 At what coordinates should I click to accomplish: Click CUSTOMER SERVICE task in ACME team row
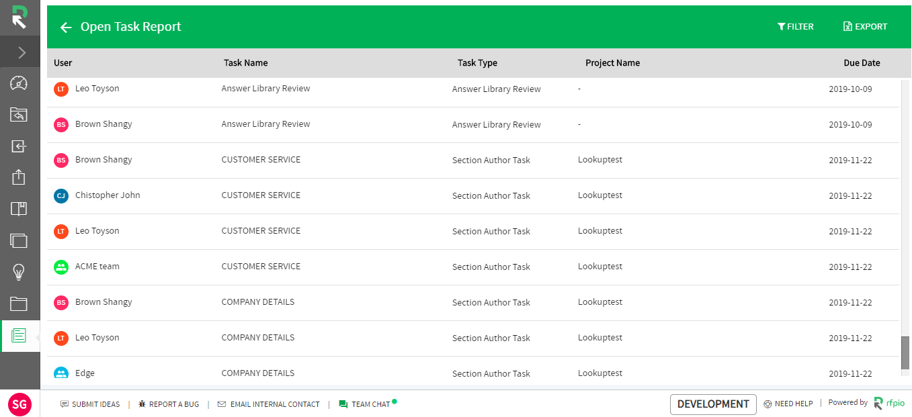[x=261, y=267]
